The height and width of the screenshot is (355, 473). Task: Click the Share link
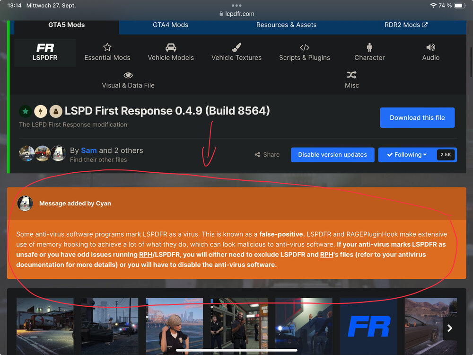point(267,155)
